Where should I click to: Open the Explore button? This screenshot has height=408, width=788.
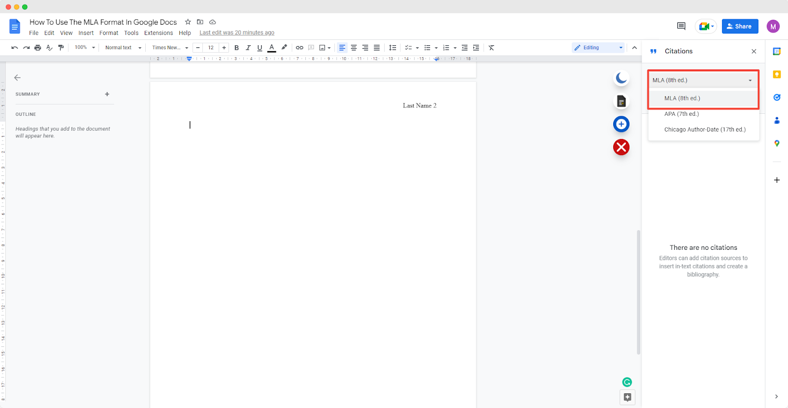tap(627, 397)
